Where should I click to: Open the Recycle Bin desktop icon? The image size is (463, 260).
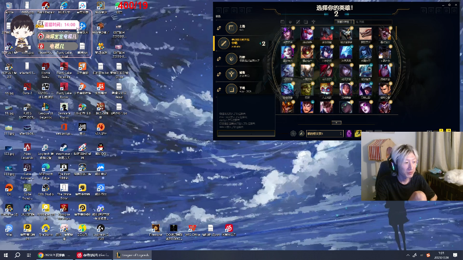tap(9, 8)
